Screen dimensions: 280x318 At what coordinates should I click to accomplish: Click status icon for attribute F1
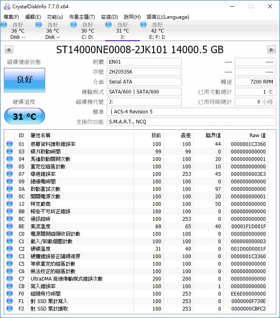[10, 301]
